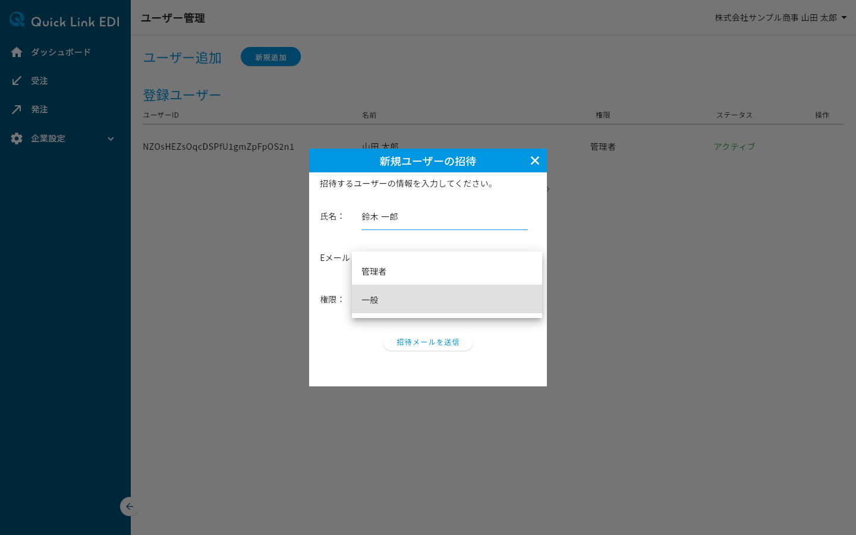This screenshot has height=535, width=856.
Task: Click the 発注 arrow icon
Action: [x=17, y=109]
